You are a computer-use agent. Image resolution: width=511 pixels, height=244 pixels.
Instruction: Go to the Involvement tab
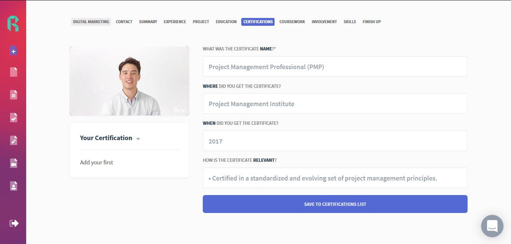(x=324, y=22)
